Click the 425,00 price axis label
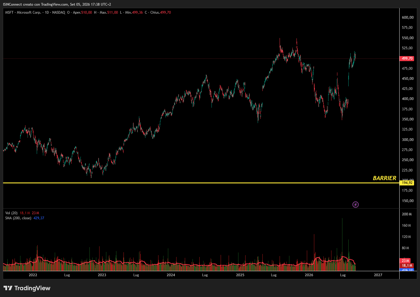Viewport: 420px width, 297px height. click(407, 89)
